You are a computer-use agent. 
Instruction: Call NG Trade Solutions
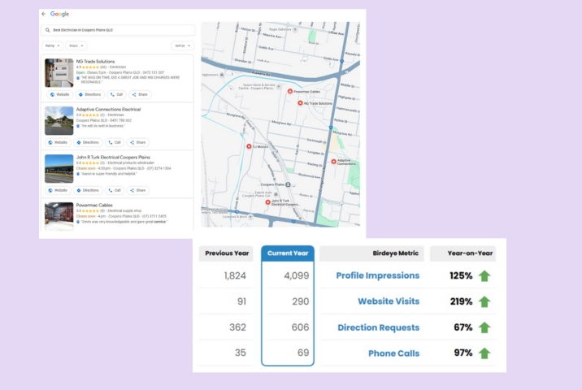(116, 94)
